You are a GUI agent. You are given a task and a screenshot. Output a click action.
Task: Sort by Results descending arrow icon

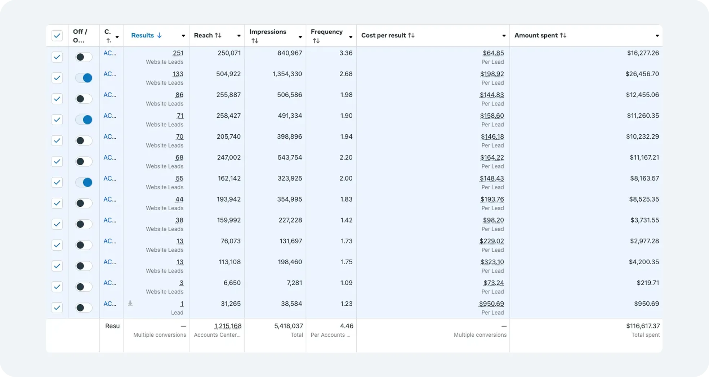(159, 35)
